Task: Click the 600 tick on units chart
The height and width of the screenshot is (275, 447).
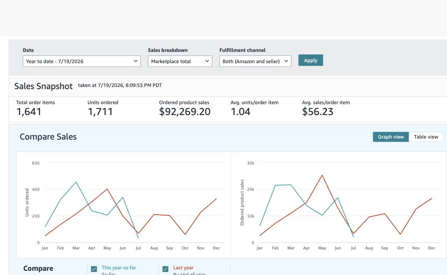Action: [x=36, y=163]
